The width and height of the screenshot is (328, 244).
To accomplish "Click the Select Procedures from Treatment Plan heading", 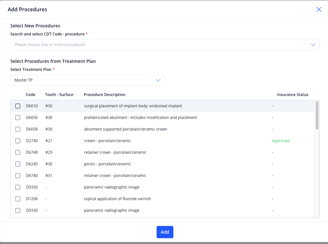I will 53,61.
